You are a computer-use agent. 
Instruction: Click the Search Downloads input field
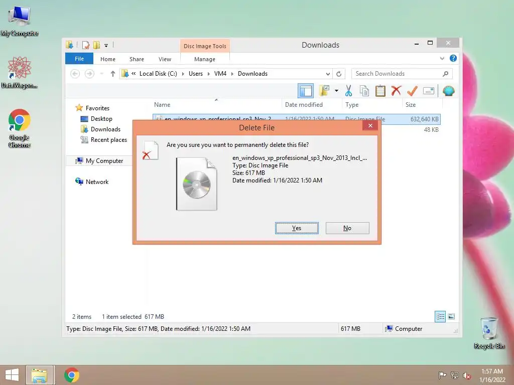coord(398,74)
